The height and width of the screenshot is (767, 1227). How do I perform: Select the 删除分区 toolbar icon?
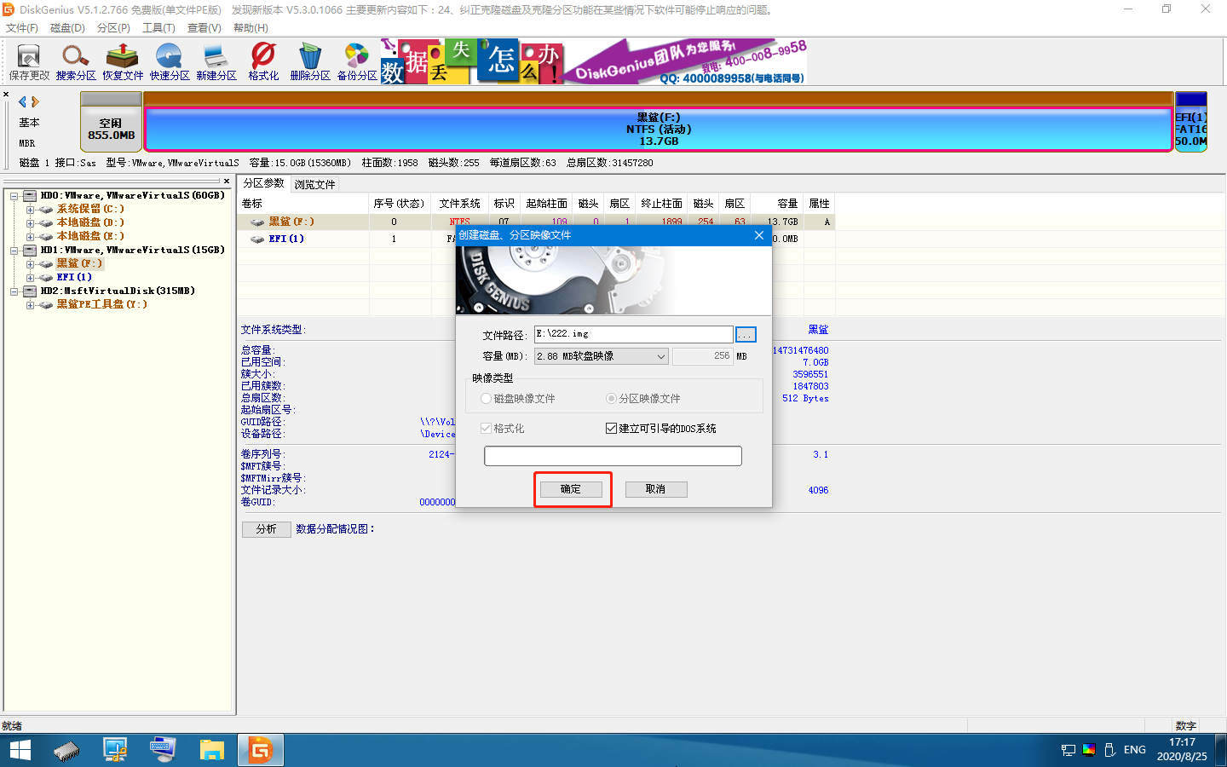click(310, 62)
